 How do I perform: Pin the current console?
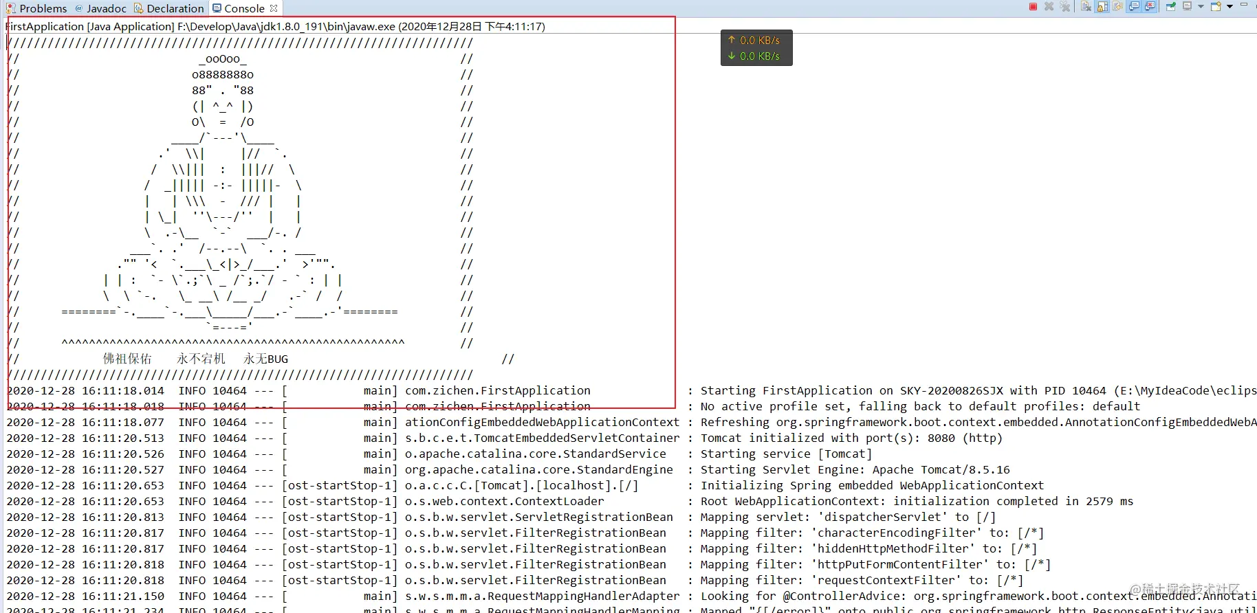1170,6
